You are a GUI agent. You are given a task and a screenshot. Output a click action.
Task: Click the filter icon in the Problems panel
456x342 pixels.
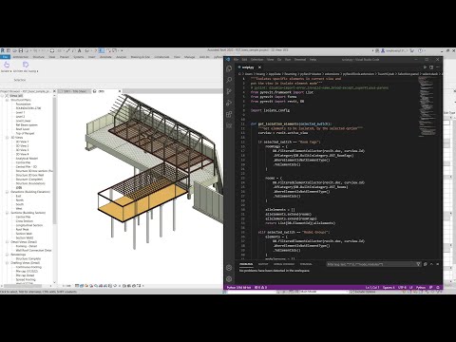(418, 264)
